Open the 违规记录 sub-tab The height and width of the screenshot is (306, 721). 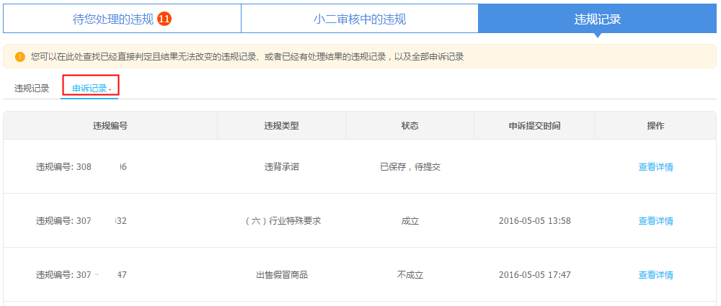pyautogui.click(x=32, y=89)
